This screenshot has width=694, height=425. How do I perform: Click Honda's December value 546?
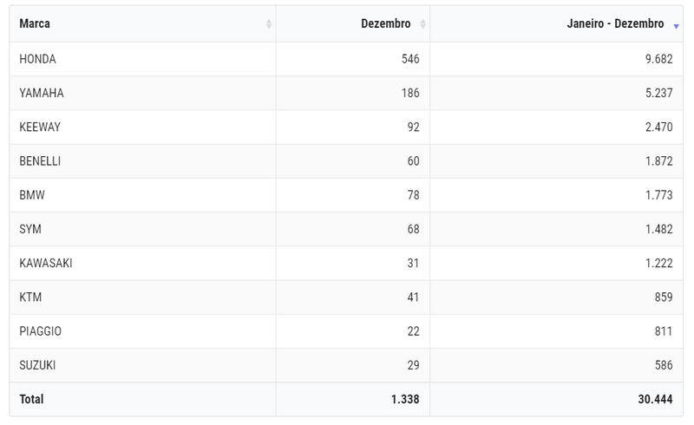click(410, 59)
